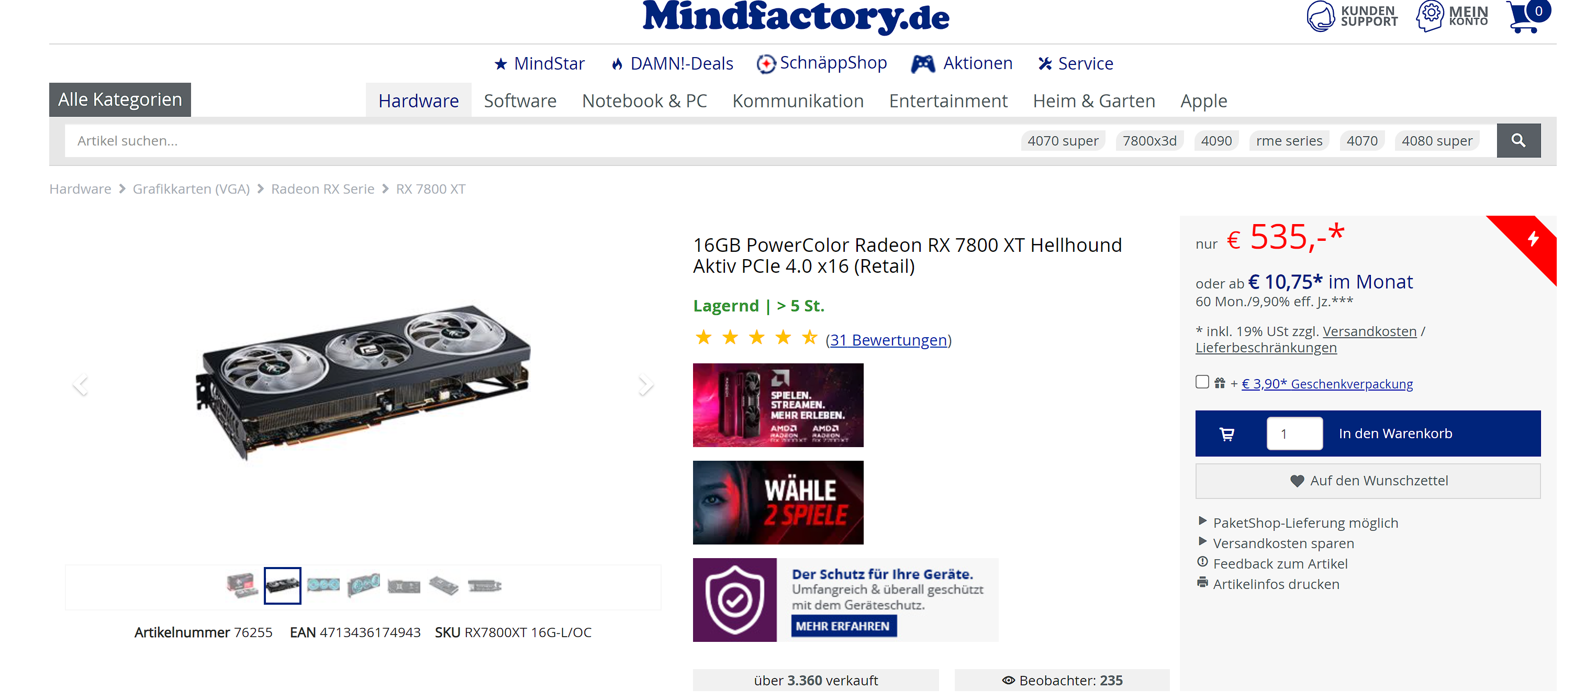Open Kunden Support headset icon
The width and height of the screenshot is (1574, 700).
click(1320, 16)
